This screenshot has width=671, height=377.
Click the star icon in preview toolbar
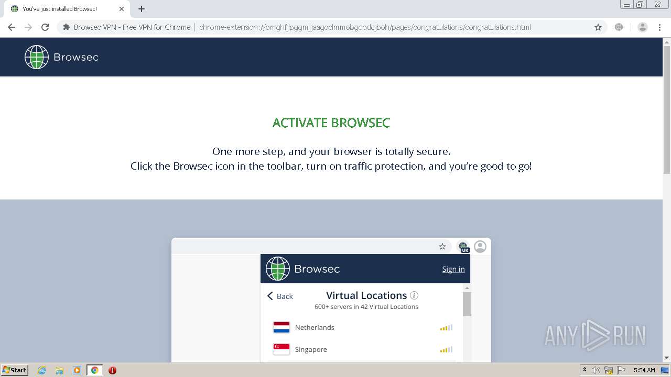[442, 247]
